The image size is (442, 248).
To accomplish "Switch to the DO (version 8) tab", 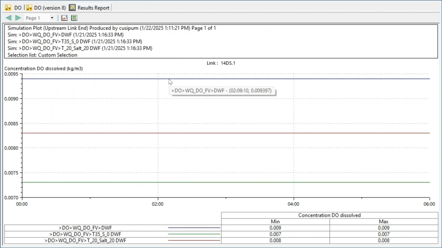I will click(50, 7).
